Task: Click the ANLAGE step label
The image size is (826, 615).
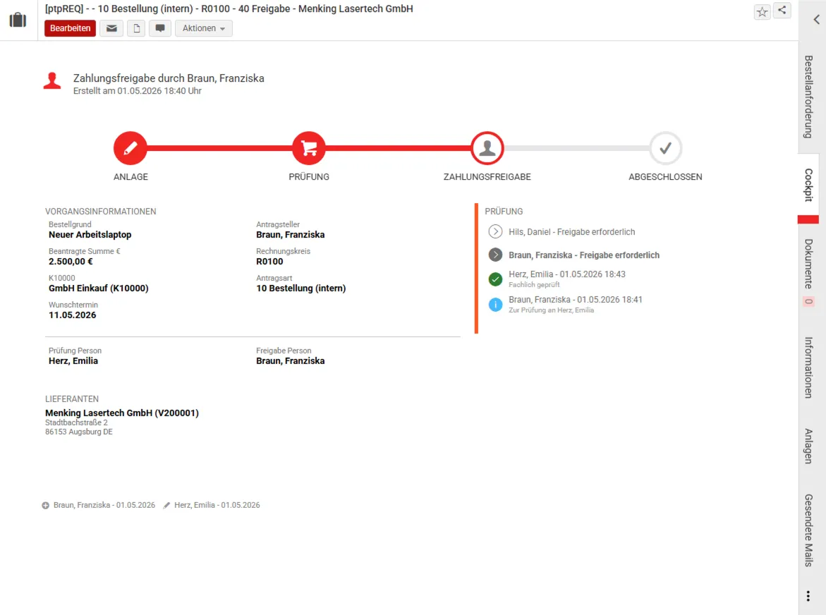Action: pos(130,177)
